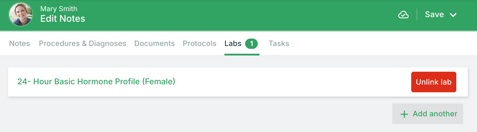Open the Procedures & Diagnoses tab
477x132 pixels.
point(82,43)
